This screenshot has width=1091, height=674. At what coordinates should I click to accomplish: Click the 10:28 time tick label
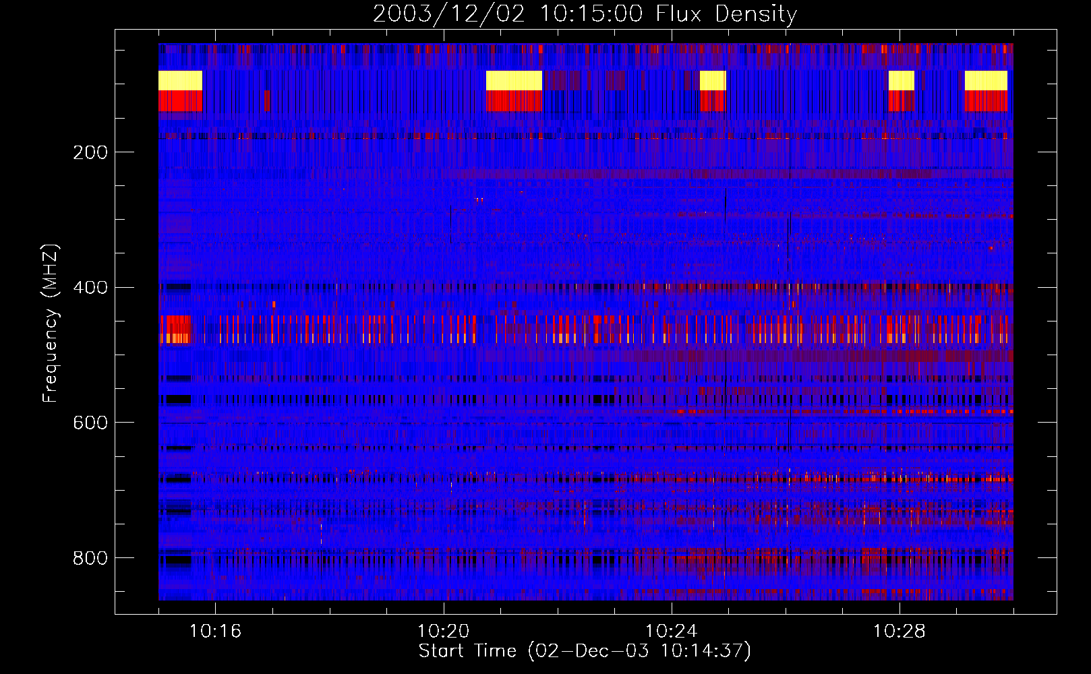coord(899,631)
